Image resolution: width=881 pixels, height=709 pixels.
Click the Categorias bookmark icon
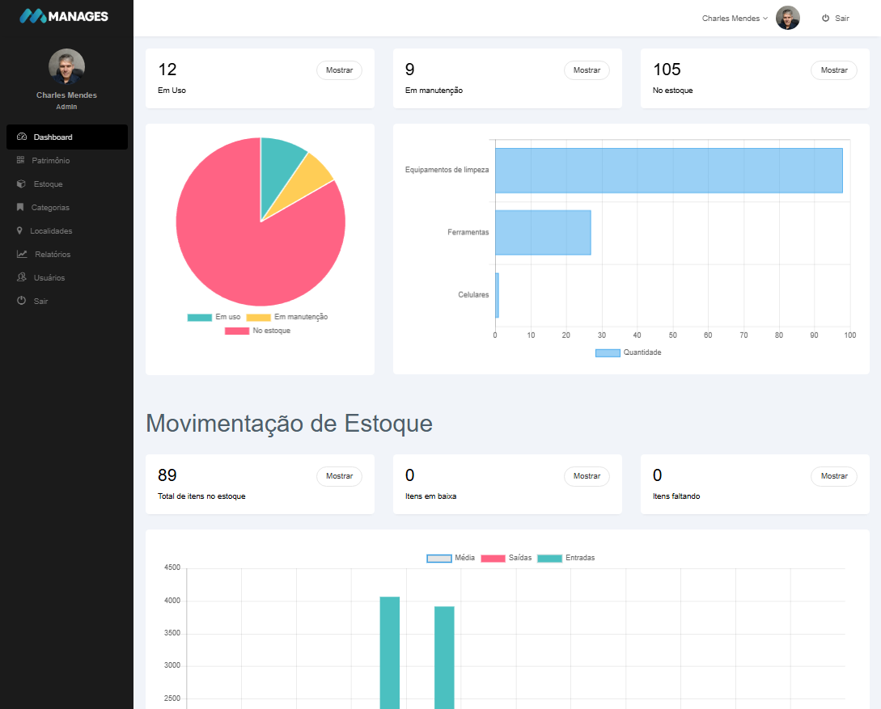(20, 208)
